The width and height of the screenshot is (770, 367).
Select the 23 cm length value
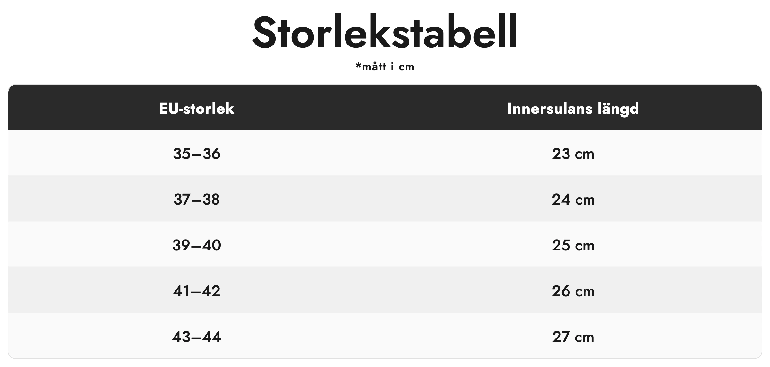tap(573, 153)
